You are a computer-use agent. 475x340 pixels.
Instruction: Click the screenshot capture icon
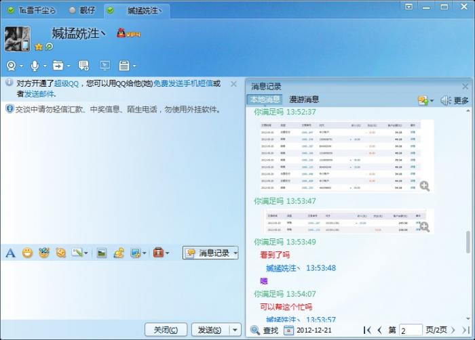[136, 253]
